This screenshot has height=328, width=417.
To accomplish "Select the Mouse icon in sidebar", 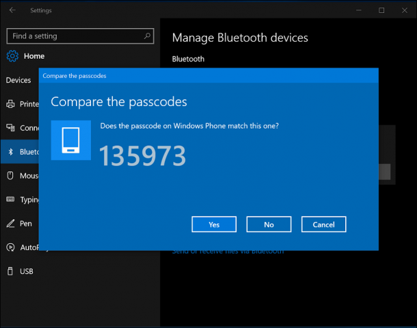I will 10,176.
